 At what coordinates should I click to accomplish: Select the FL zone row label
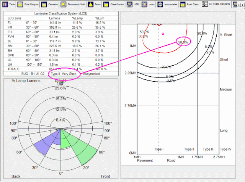tap(9, 23)
